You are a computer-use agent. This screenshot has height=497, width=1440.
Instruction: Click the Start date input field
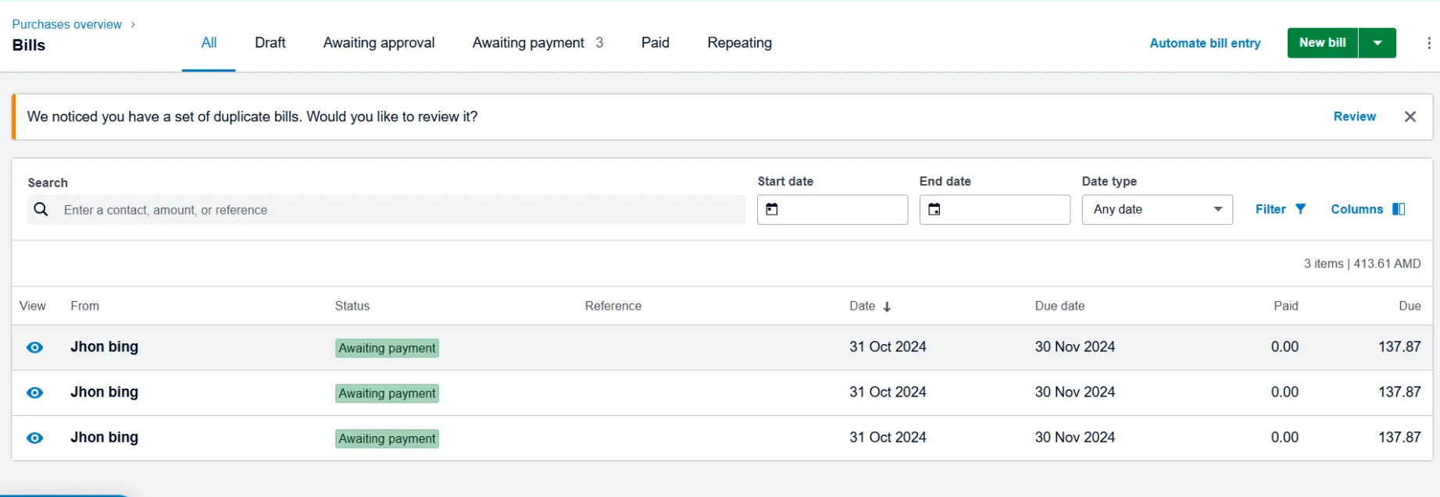pyautogui.click(x=832, y=210)
